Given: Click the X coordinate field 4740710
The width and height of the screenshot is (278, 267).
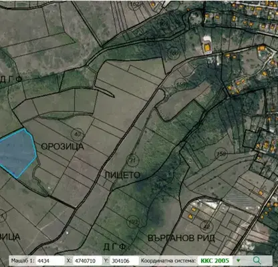Looking at the screenshot, I should tap(88, 260).
